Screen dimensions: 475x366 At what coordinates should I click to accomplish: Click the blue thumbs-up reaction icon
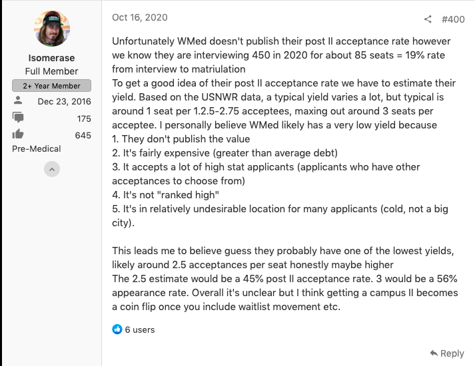pos(117,329)
